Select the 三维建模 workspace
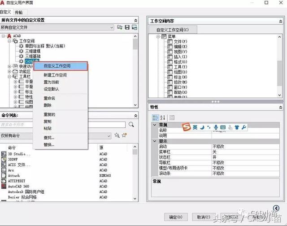This screenshot has height=226, width=287. point(33,51)
